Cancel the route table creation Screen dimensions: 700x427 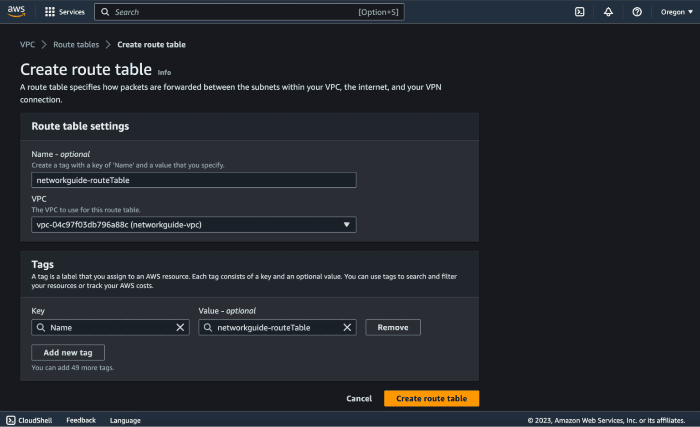359,398
